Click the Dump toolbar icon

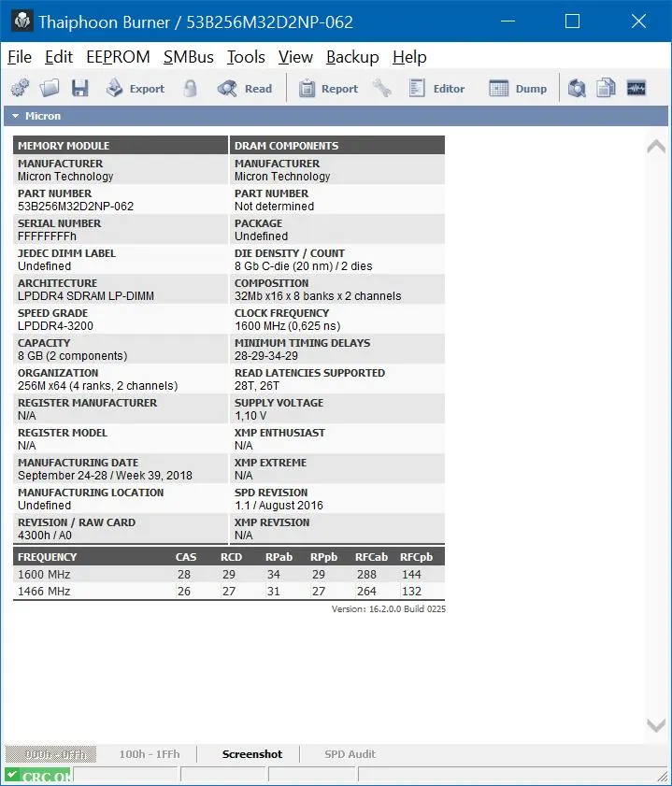click(498, 89)
